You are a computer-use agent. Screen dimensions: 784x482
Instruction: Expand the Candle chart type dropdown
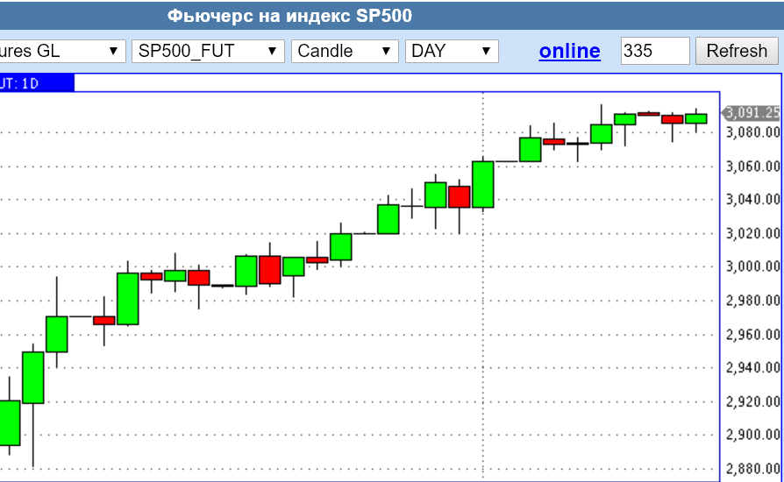pos(345,51)
